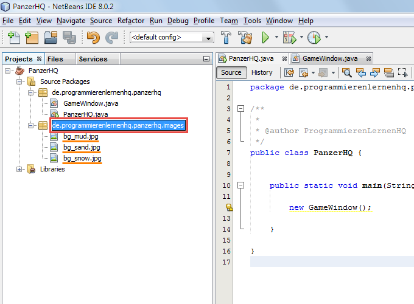This screenshot has width=414, height=304.
Task: Collapse the Javadoc comment fold on line 3
Action: point(240,109)
